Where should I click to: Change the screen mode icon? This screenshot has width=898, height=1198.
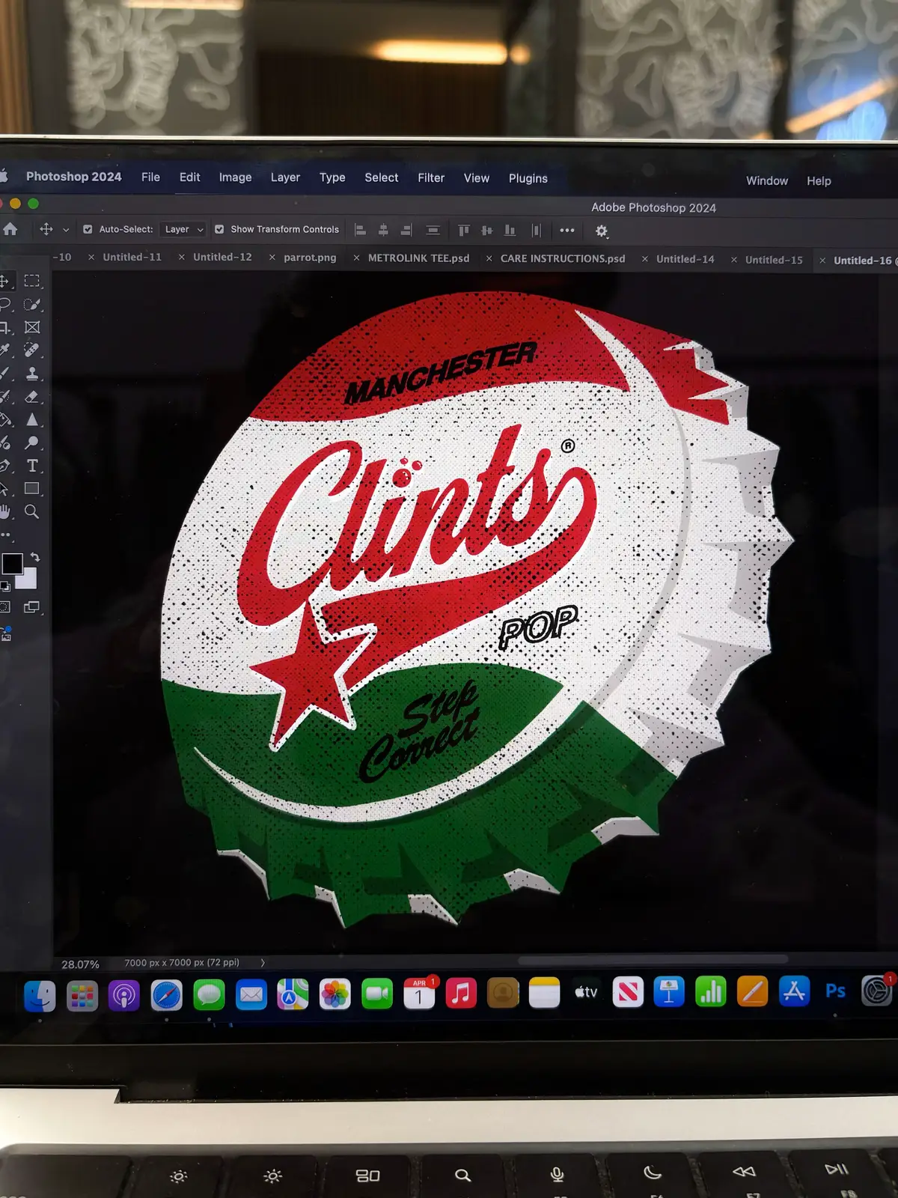point(32,607)
